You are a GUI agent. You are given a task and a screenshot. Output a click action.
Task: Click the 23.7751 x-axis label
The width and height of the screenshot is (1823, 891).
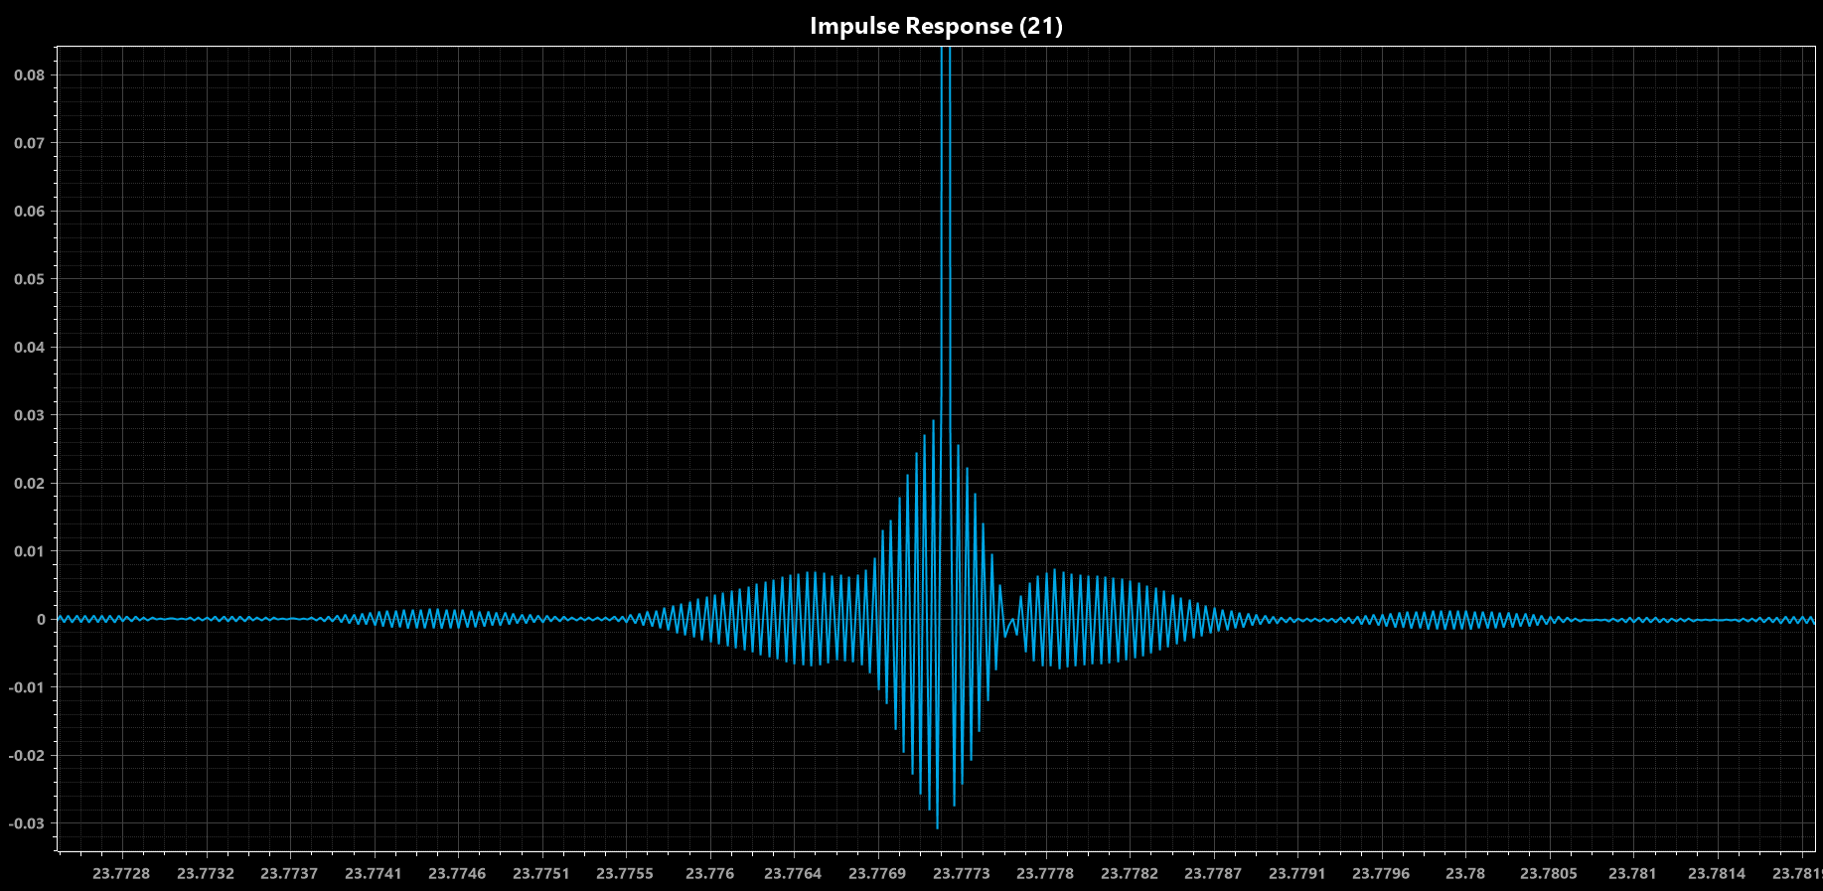click(541, 873)
